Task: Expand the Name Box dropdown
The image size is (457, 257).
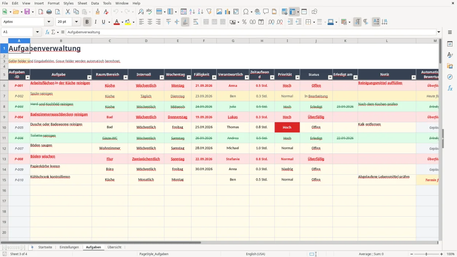Action: (x=37, y=32)
